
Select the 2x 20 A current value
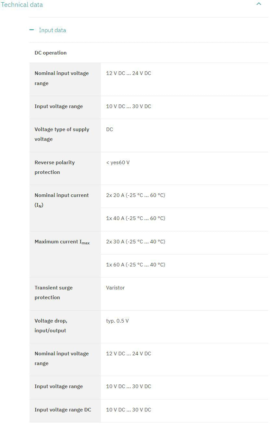pos(135,195)
